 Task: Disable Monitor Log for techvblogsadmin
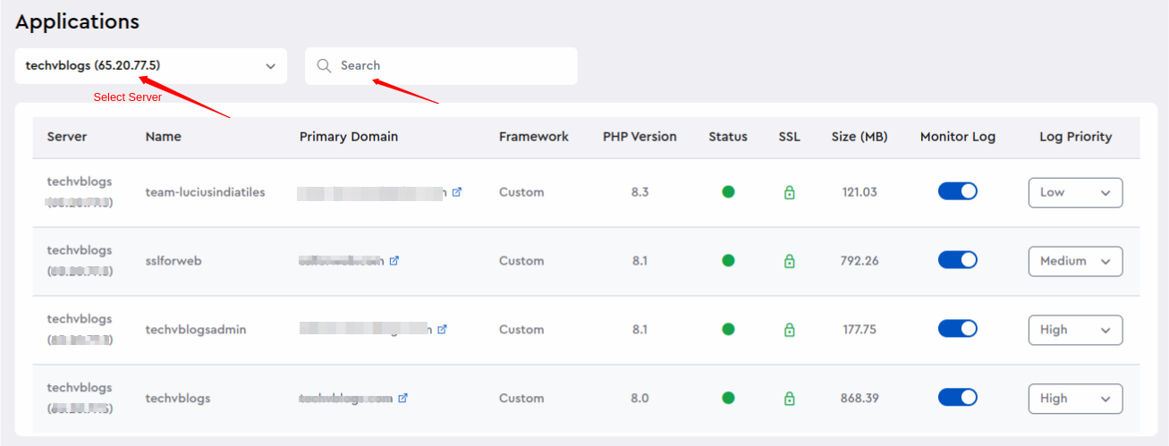957,329
